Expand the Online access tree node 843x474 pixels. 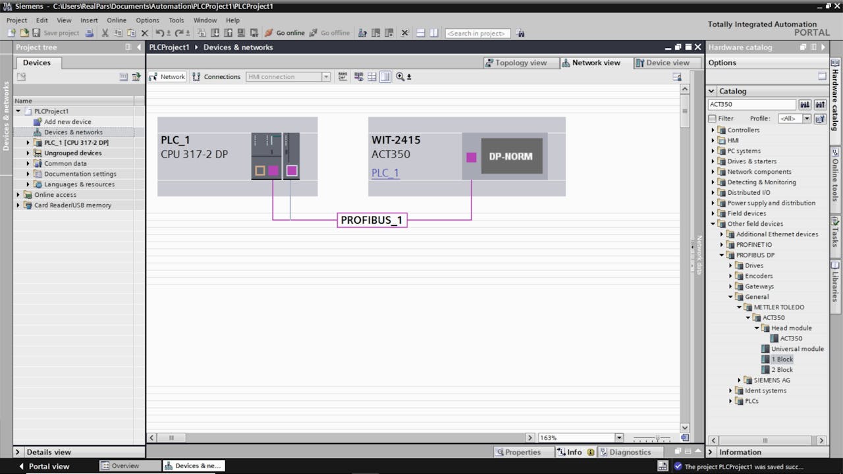(x=18, y=195)
